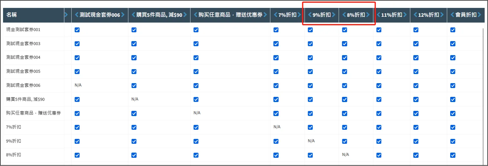The height and width of the screenshot is (166, 488).
Task: Click left arrow beside 12%折扣 header
Action: (415, 15)
